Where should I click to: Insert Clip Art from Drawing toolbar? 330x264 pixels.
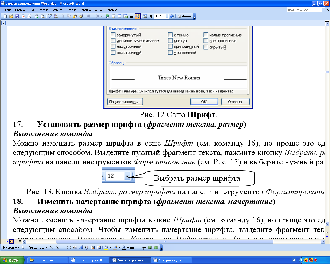(93, 247)
